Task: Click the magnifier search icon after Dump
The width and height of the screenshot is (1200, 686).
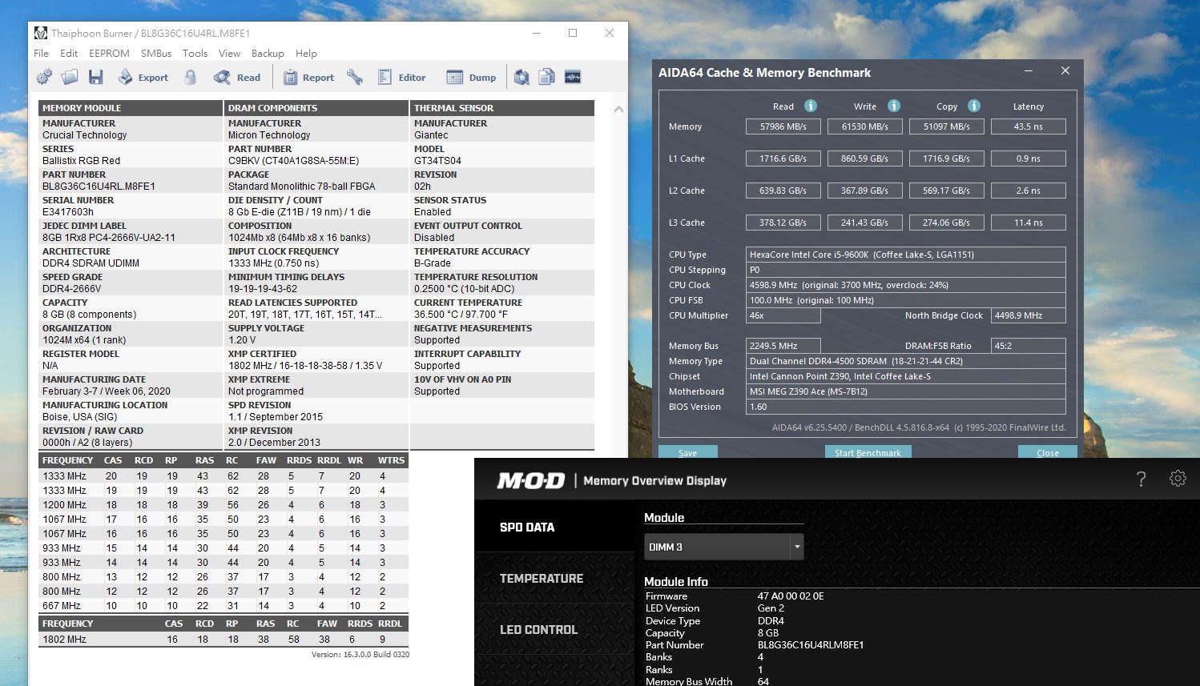Action: click(521, 77)
